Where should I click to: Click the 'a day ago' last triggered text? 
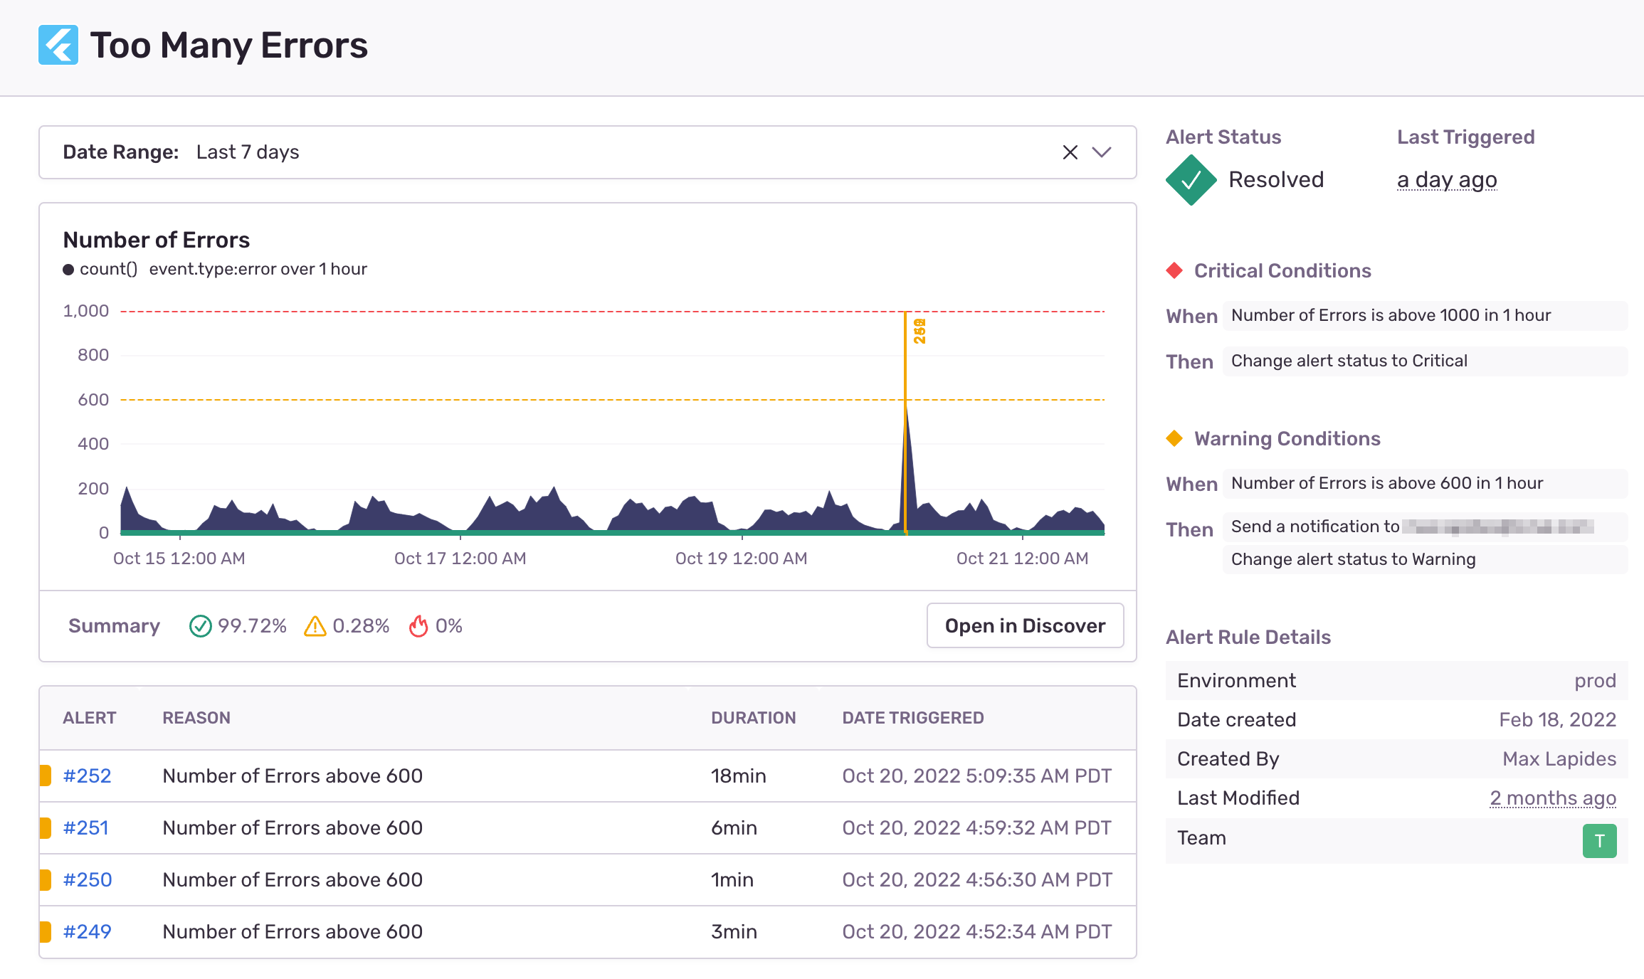click(x=1447, y=180)
